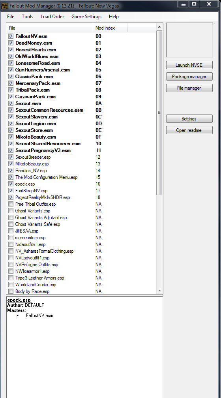Click the Launch NVSE button
Viewport: 221px width, 398px height.
[189, 65]
